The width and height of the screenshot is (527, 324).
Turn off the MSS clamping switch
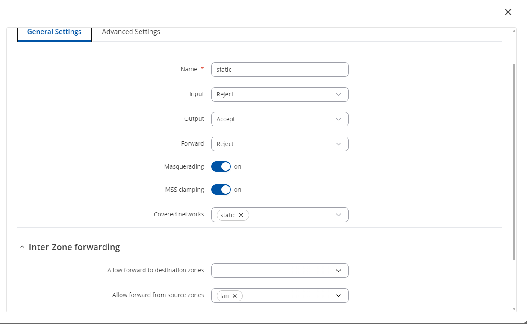[221, 190]
